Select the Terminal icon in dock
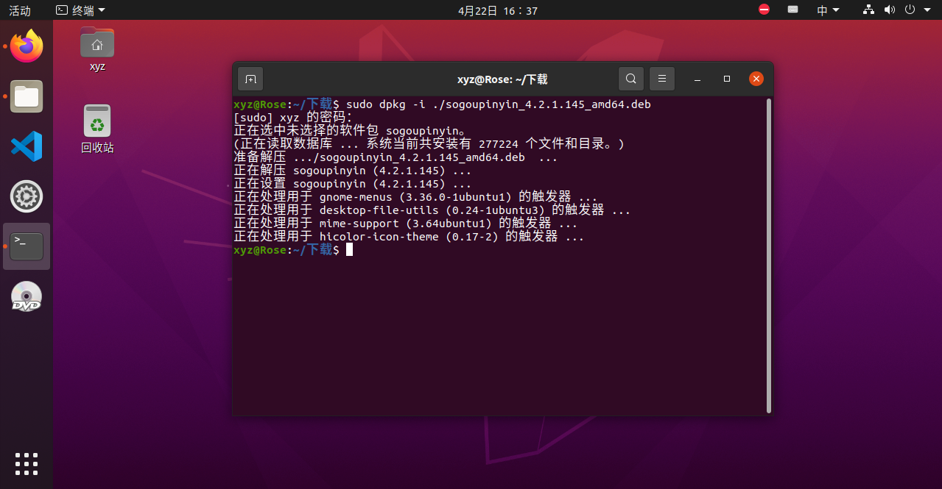This screenshot has height=489, width=942. click(27, 246)
